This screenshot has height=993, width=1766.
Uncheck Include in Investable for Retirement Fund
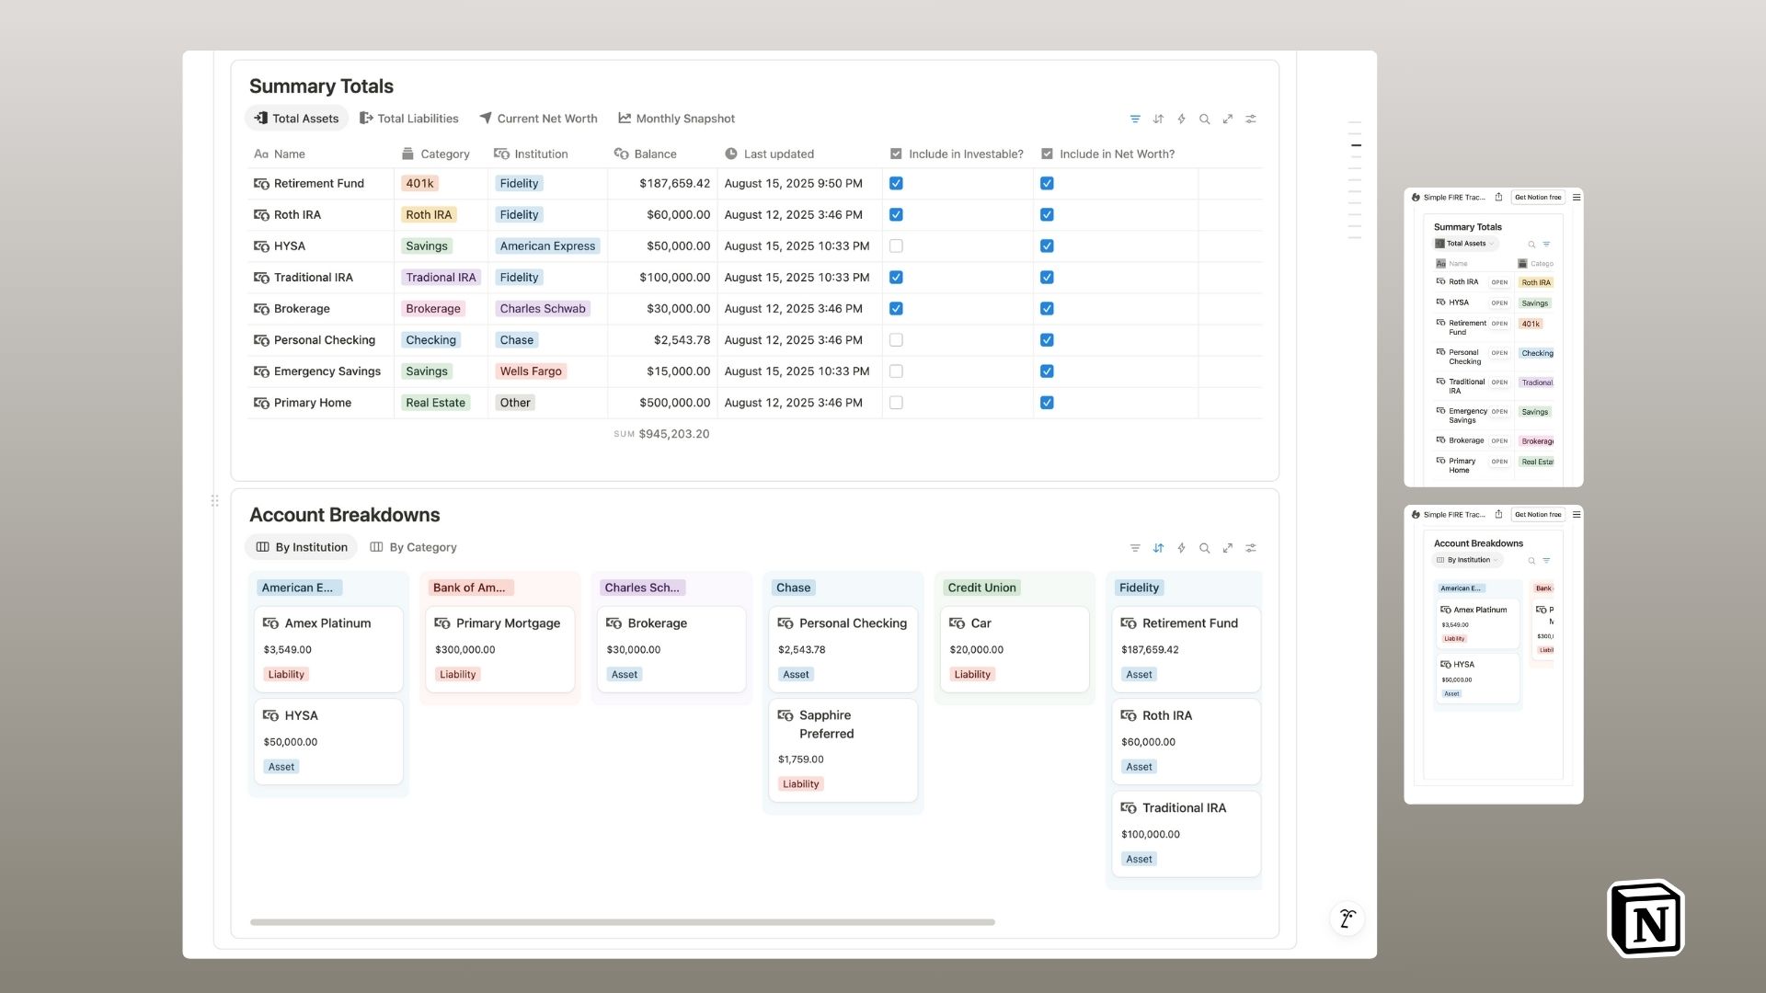point(896,184)
